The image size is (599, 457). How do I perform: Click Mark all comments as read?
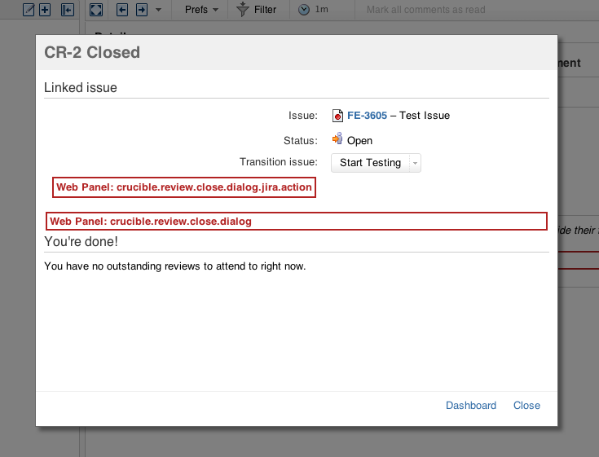(425, 10)
